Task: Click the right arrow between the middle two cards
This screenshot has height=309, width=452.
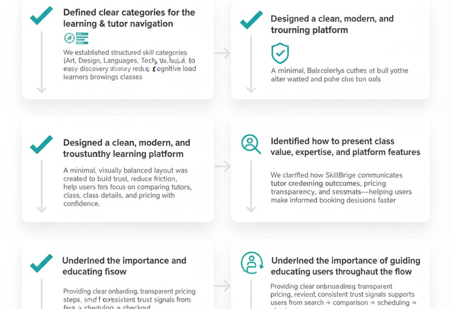Action: tap(222, 167)
